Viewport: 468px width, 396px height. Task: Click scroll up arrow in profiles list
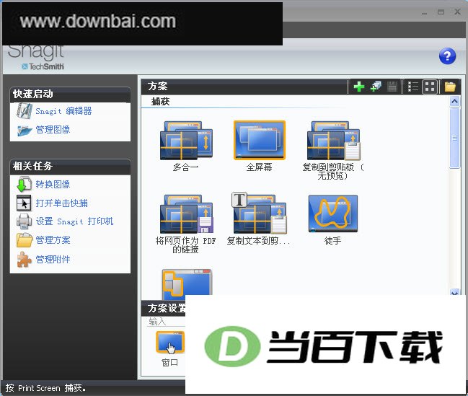click(x=454, y=102)
